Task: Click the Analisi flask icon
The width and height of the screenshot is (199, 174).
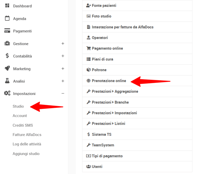Action: pos(7,81)
